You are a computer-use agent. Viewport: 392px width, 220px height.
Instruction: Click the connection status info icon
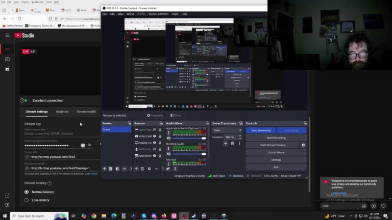coord(22,100)
